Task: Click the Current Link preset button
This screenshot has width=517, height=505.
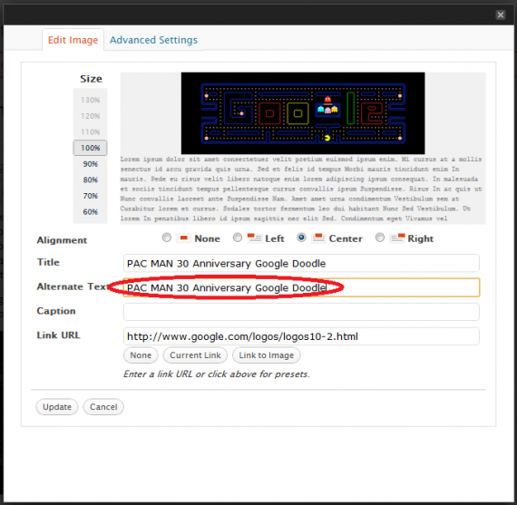Action: pyautogui.click(x=195, y=355)
